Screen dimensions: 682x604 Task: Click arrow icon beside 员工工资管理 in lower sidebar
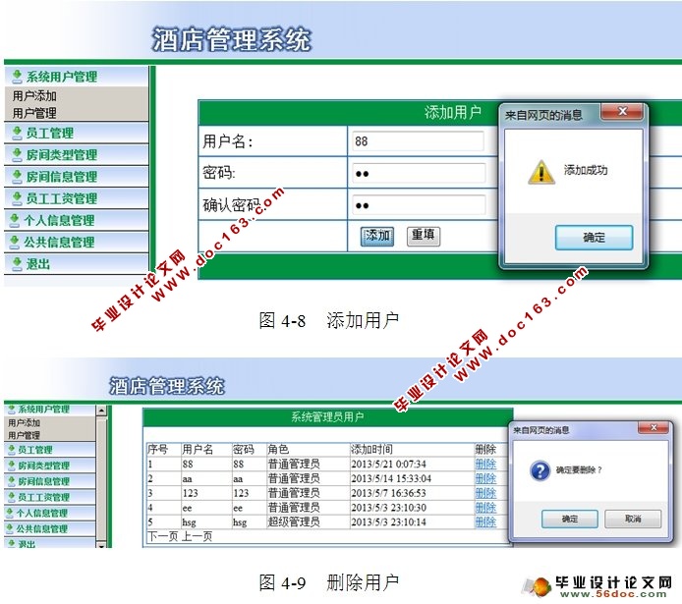tap(12, 497)
